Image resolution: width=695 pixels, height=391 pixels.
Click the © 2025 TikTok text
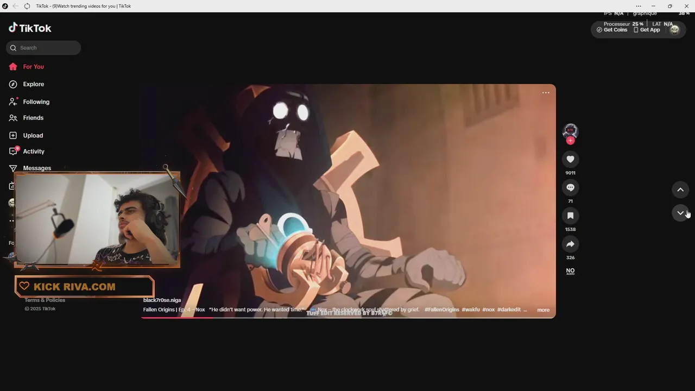[x=40, y=309]
